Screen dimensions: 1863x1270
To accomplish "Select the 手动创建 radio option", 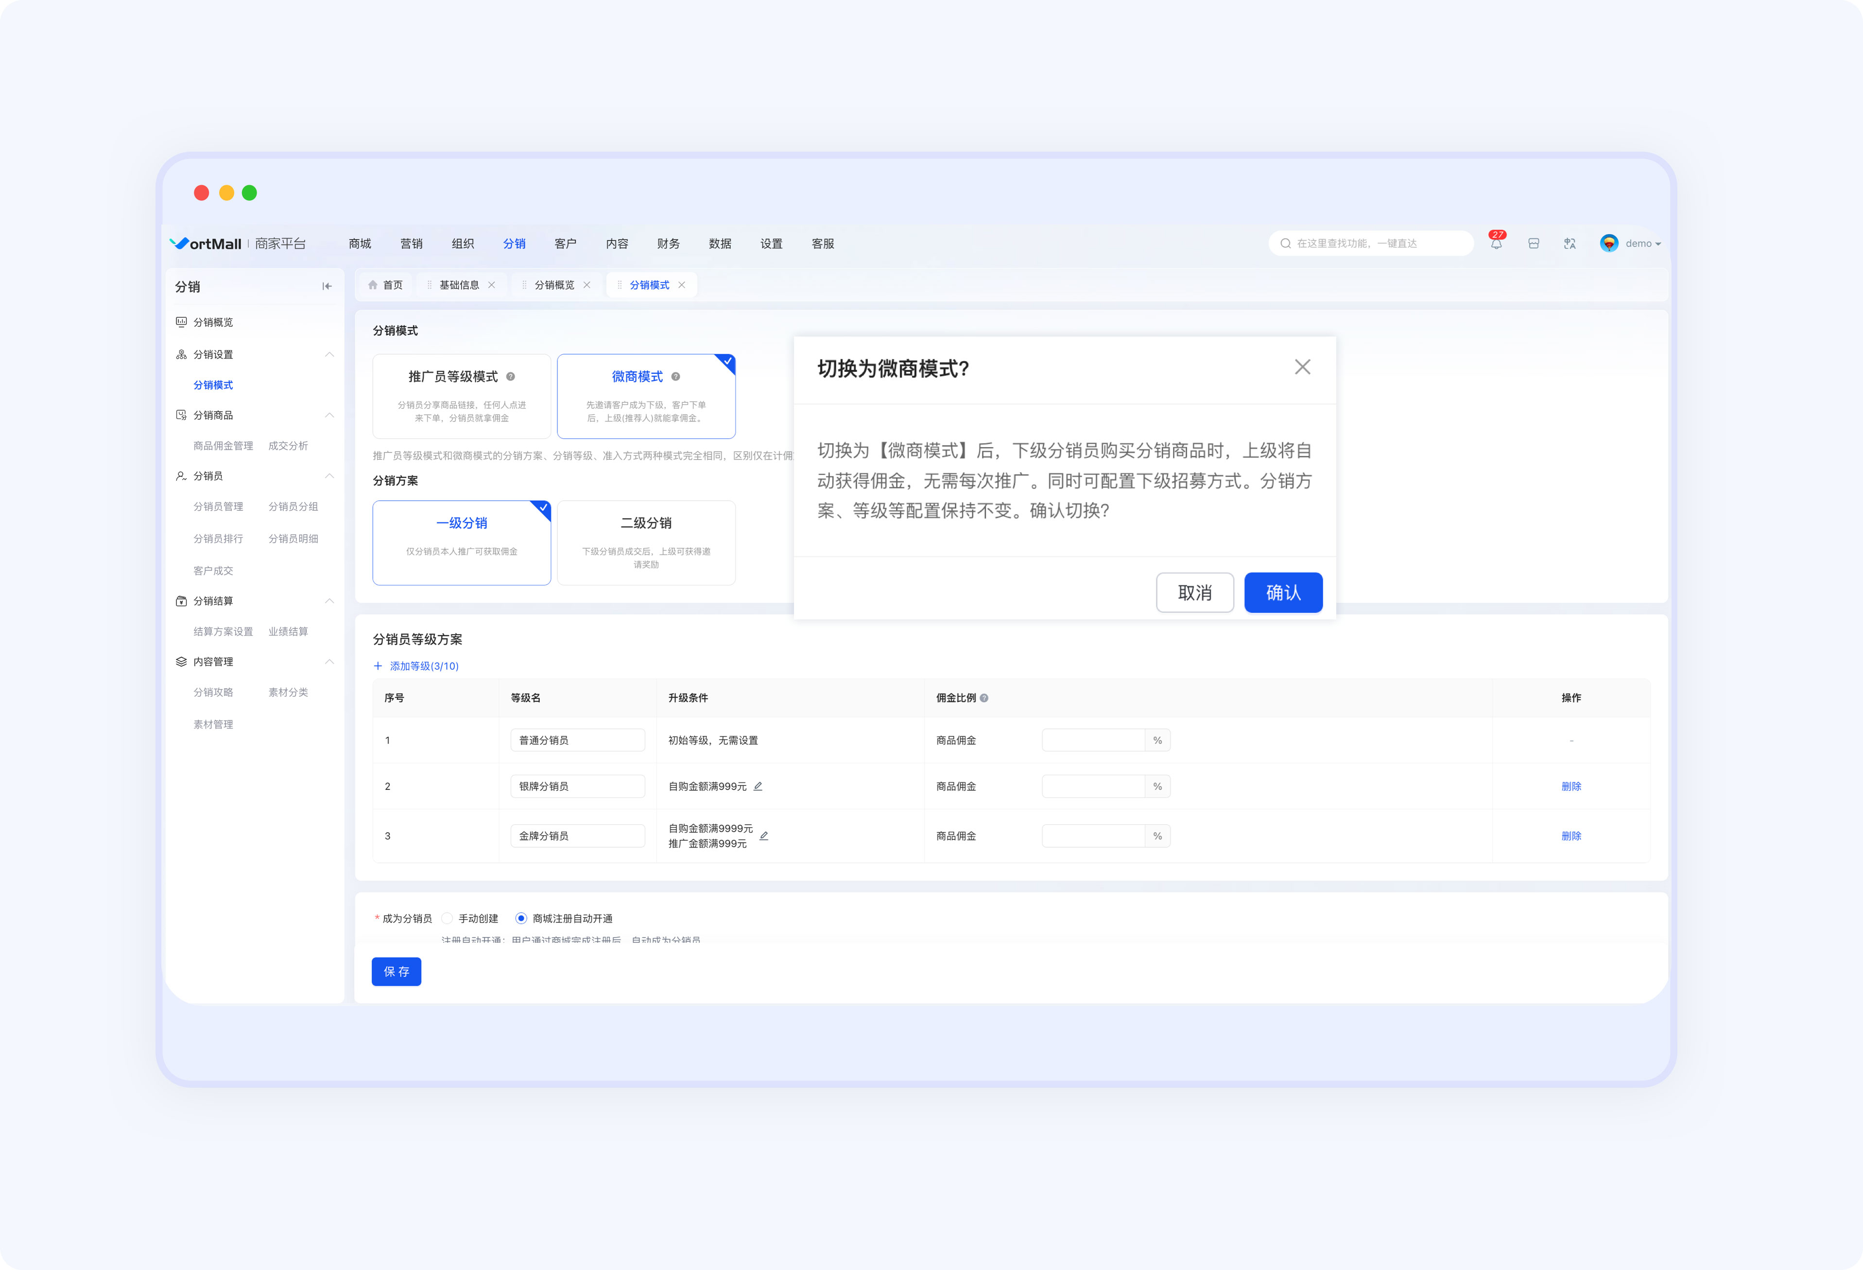I will pyautogui.click(x=448, y=919).
